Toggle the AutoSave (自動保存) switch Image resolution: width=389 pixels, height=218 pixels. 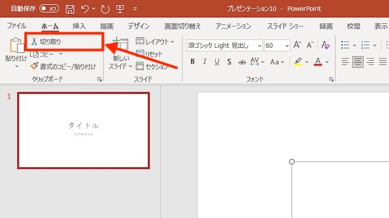click(49, 8)
